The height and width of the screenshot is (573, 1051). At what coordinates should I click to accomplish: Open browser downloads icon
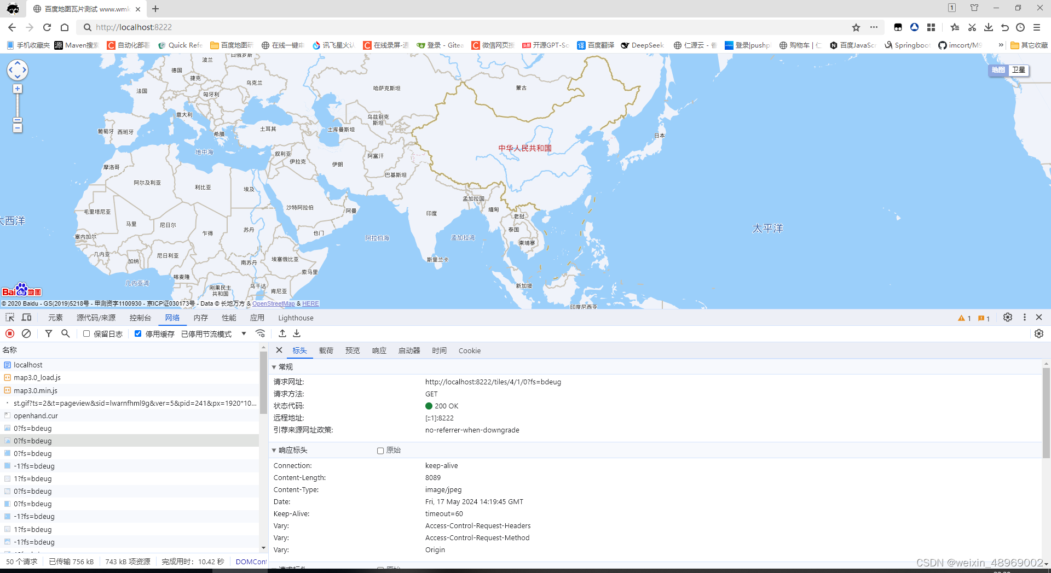point(989,27)
